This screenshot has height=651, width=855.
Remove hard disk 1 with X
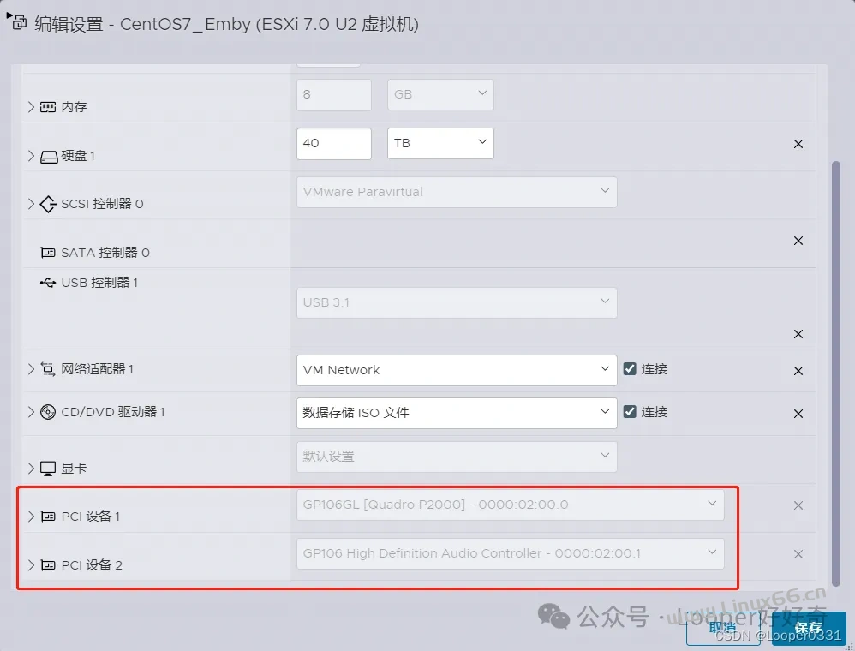[x=798, y=144]
